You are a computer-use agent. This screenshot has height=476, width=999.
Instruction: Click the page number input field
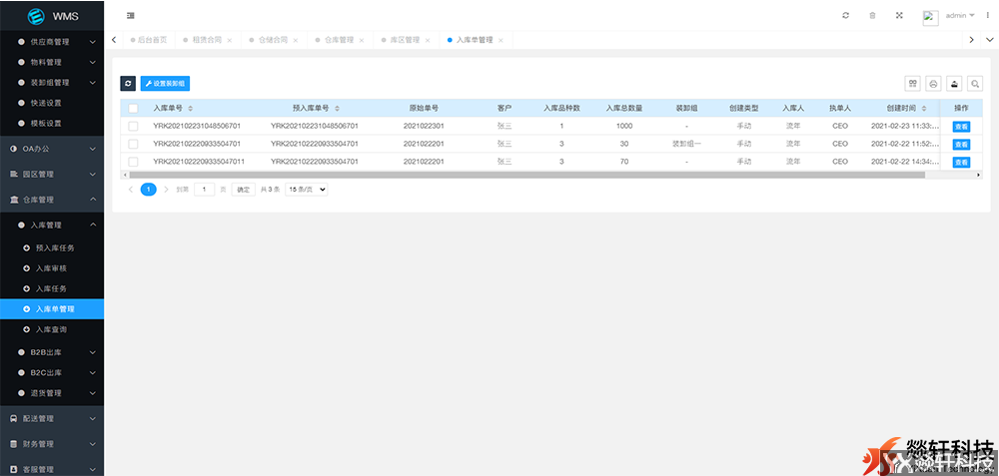pyautogui.click(x=205, y=189)
